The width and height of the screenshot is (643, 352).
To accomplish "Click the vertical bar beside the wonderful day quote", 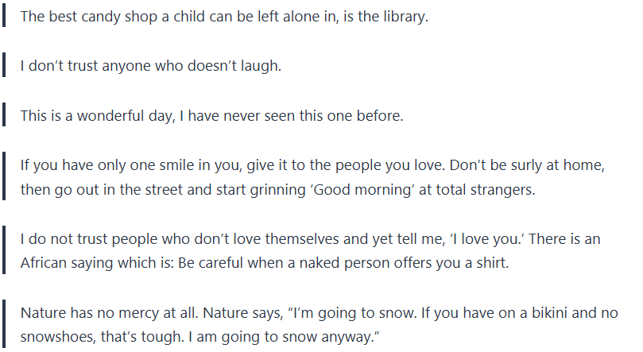I will (x=4, y=116).
